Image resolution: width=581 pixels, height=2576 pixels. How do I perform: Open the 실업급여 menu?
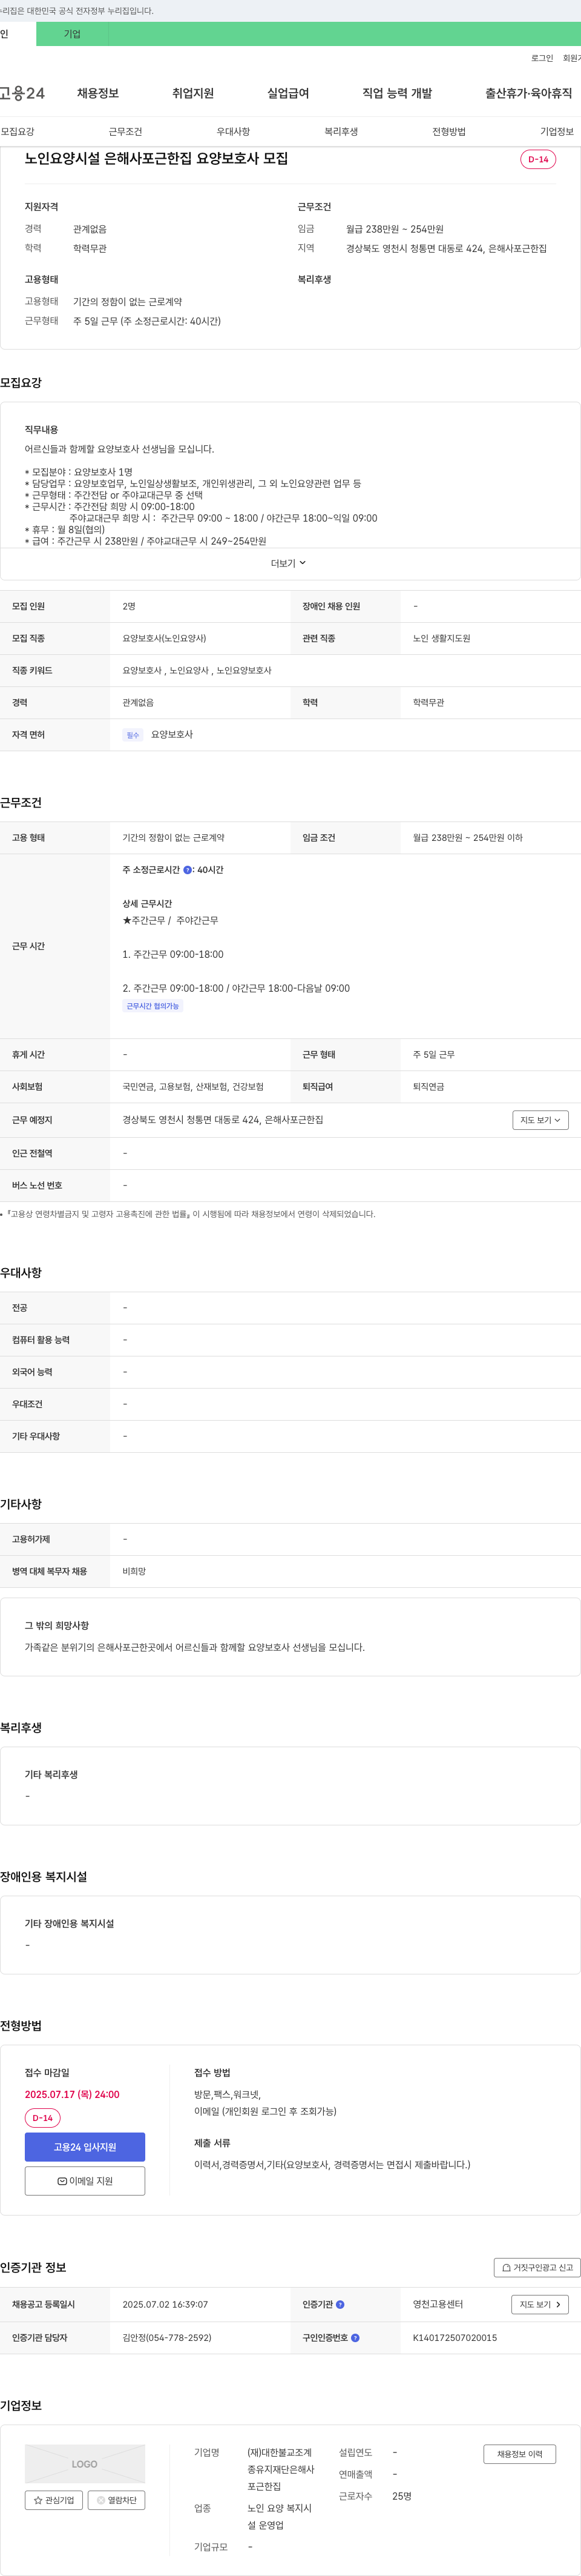coord(287,93)
